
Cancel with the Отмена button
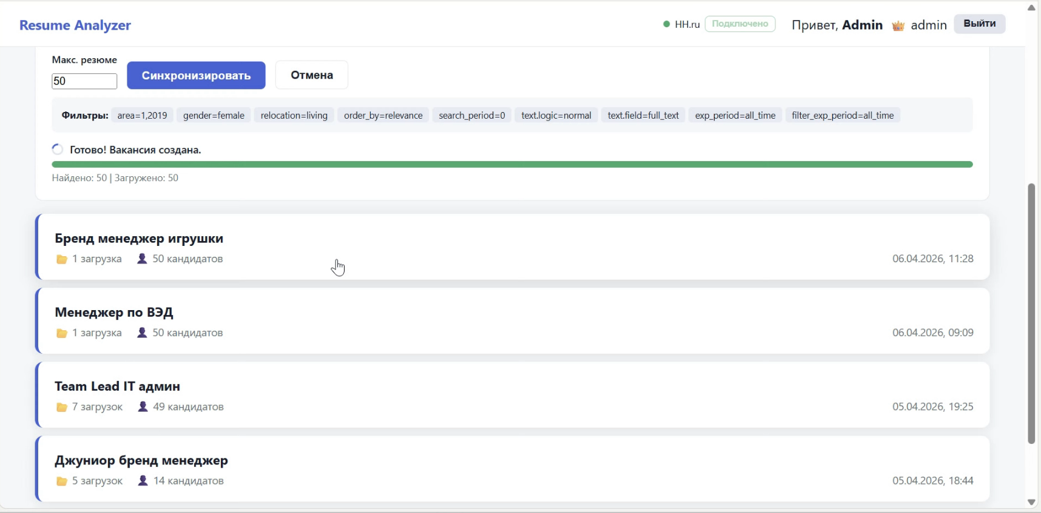tap(312, 75)
